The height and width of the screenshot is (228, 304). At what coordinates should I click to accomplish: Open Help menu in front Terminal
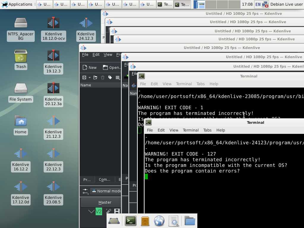click(x=221, y=130)
